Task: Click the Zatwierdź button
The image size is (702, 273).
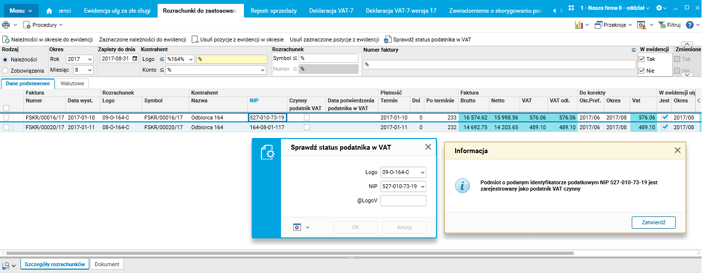Action: pyautogui.click(x=653, y=222)
